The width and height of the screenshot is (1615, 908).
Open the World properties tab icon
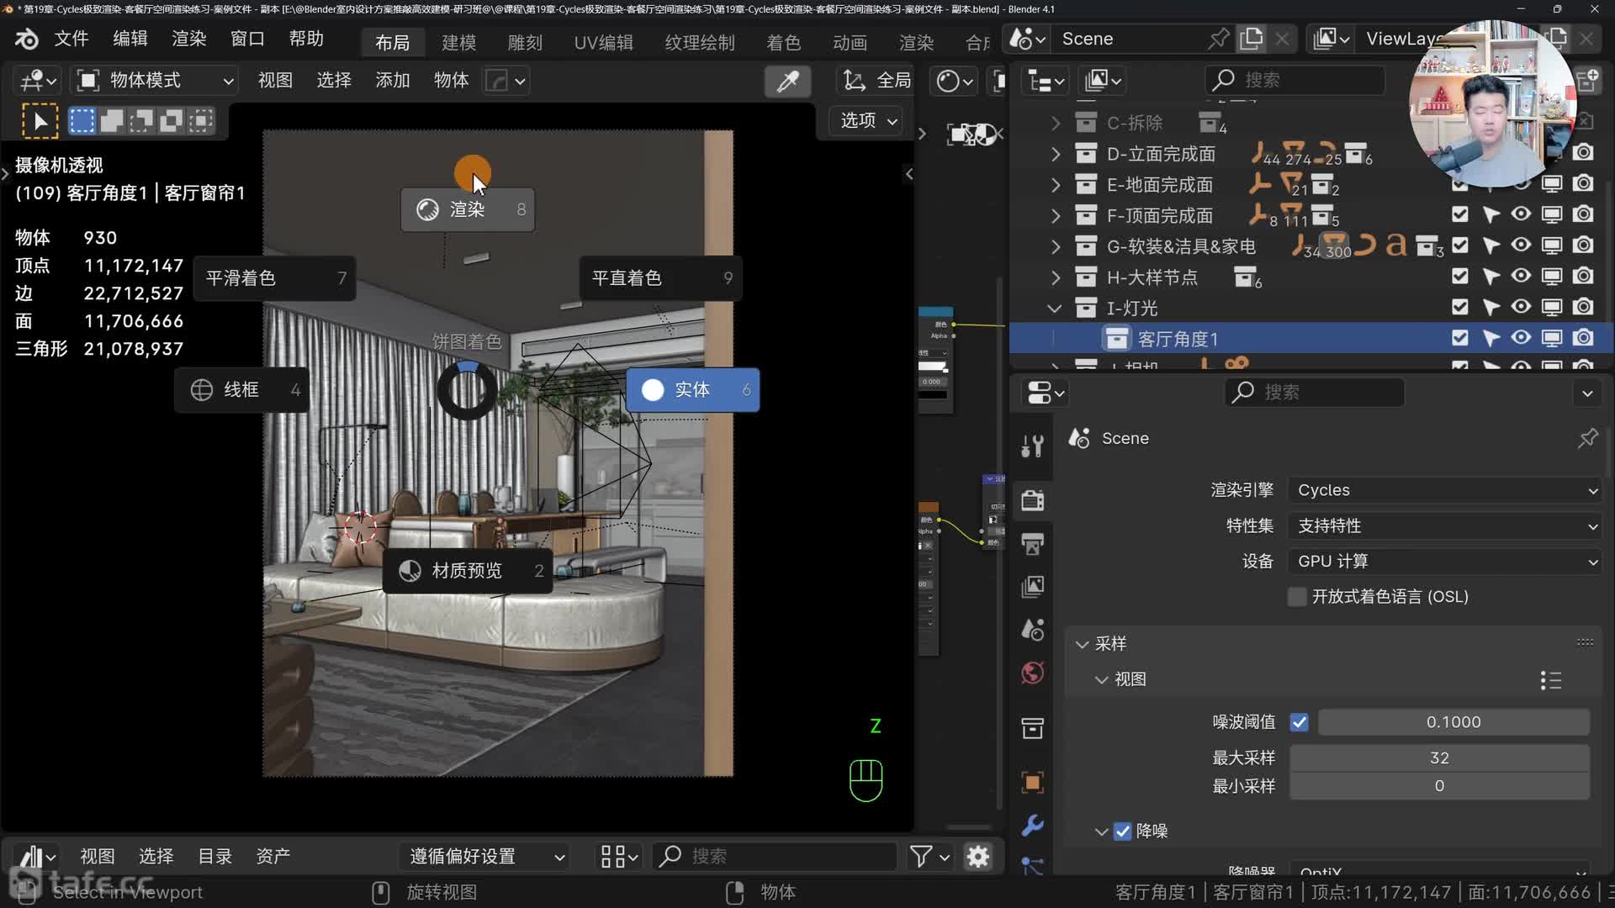pyautogui.click(x=1032, y=673)
